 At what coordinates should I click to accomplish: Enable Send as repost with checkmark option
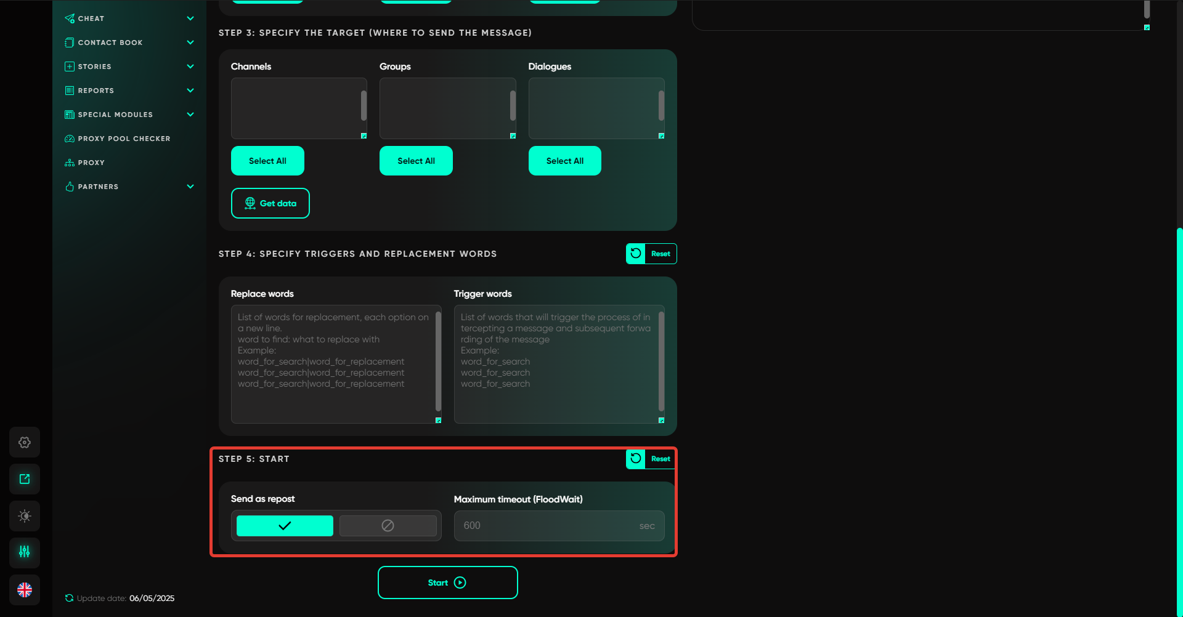tap(285, 526)
